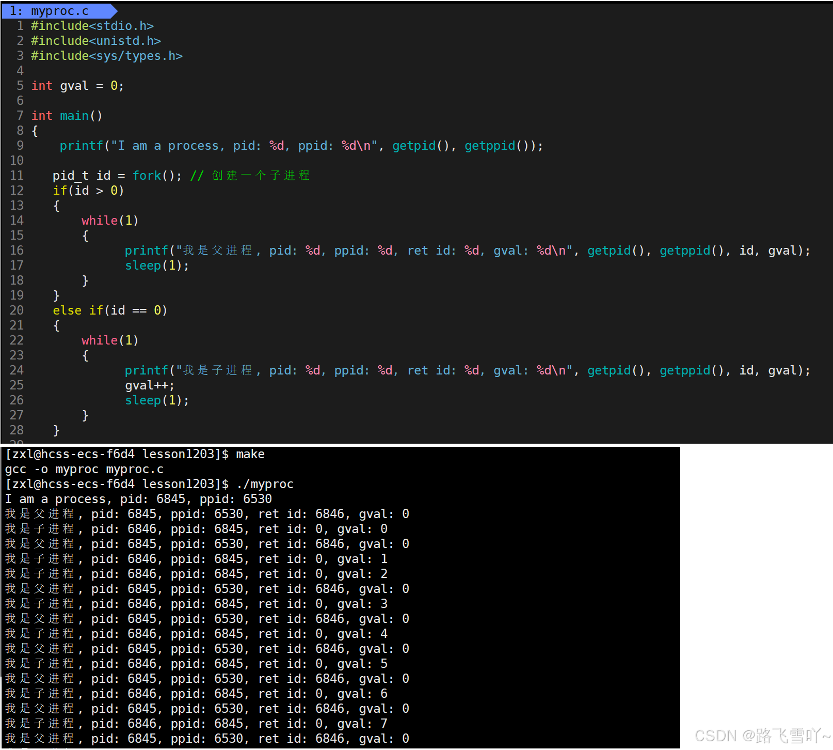Click the 'gval++;' statement
Viewport: 833px width, 750px height.
(150, 385)
